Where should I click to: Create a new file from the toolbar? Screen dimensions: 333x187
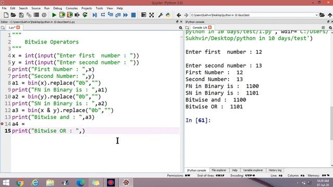(6, 15)
